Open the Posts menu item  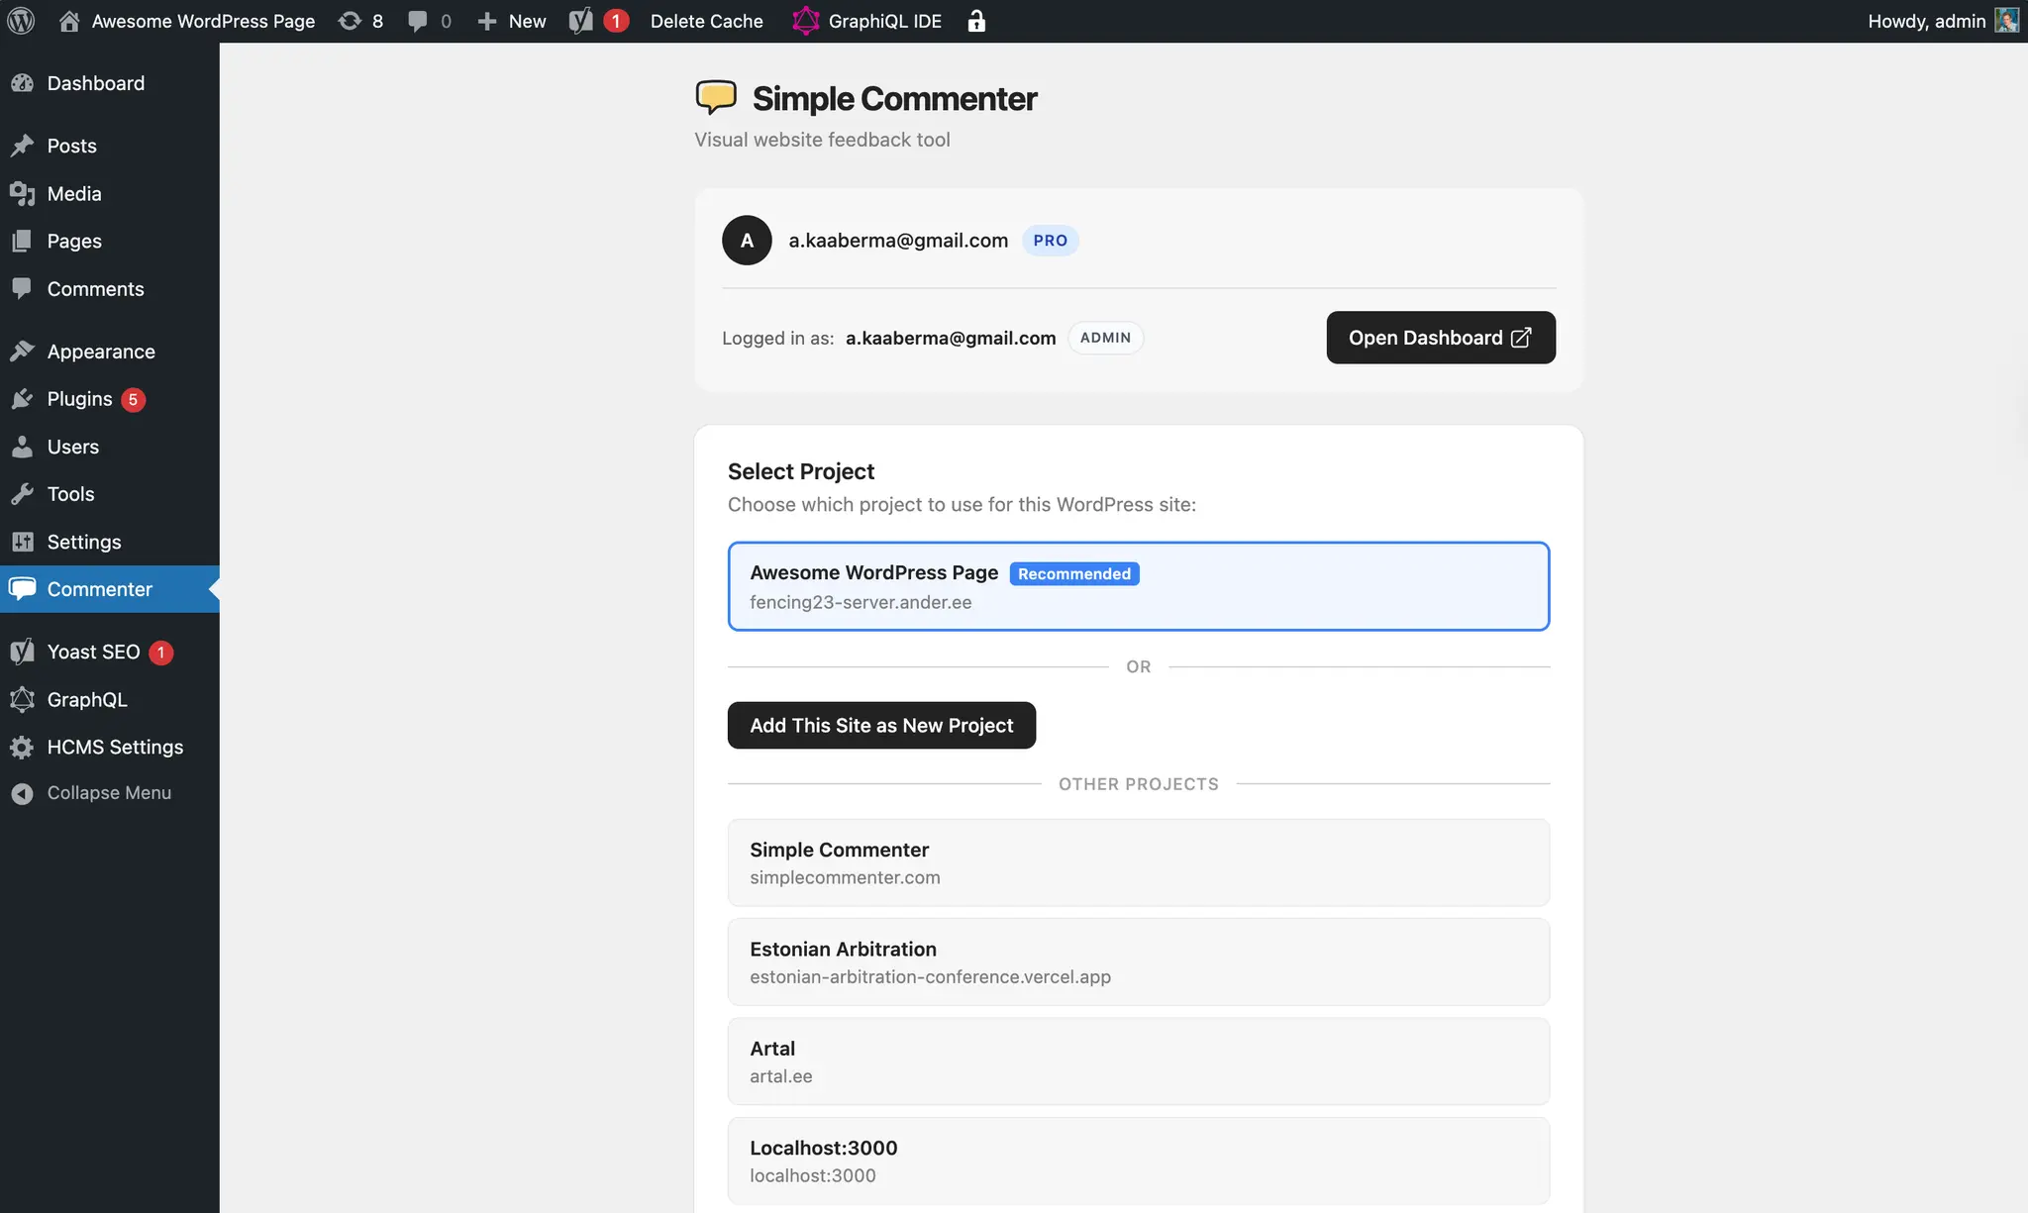[70, 145]
